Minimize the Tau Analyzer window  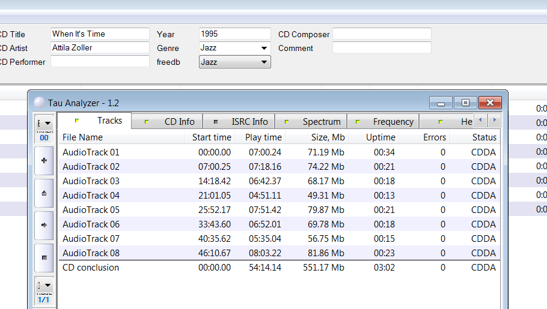click(441, 103)
